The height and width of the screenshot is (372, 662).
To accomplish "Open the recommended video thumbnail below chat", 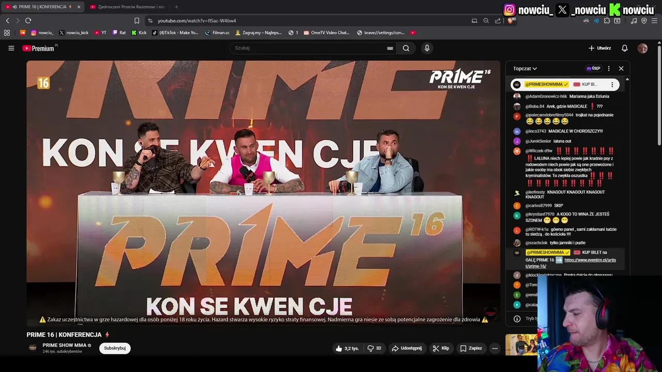I will click(x=521, y=345).
